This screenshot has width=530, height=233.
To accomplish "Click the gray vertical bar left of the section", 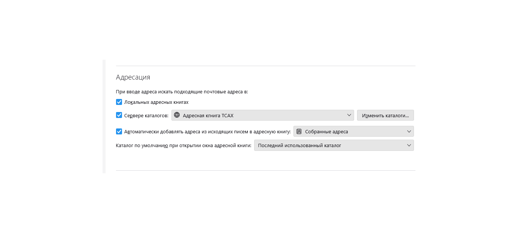I will coord(104,116).
